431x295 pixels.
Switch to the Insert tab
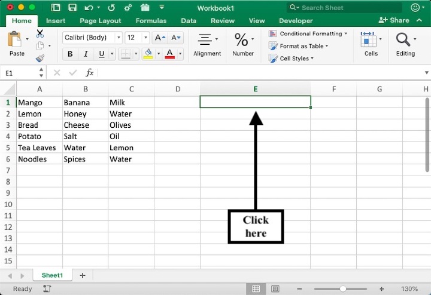pos(56,21)
